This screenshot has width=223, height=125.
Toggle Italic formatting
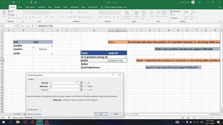tap(30, 17)
